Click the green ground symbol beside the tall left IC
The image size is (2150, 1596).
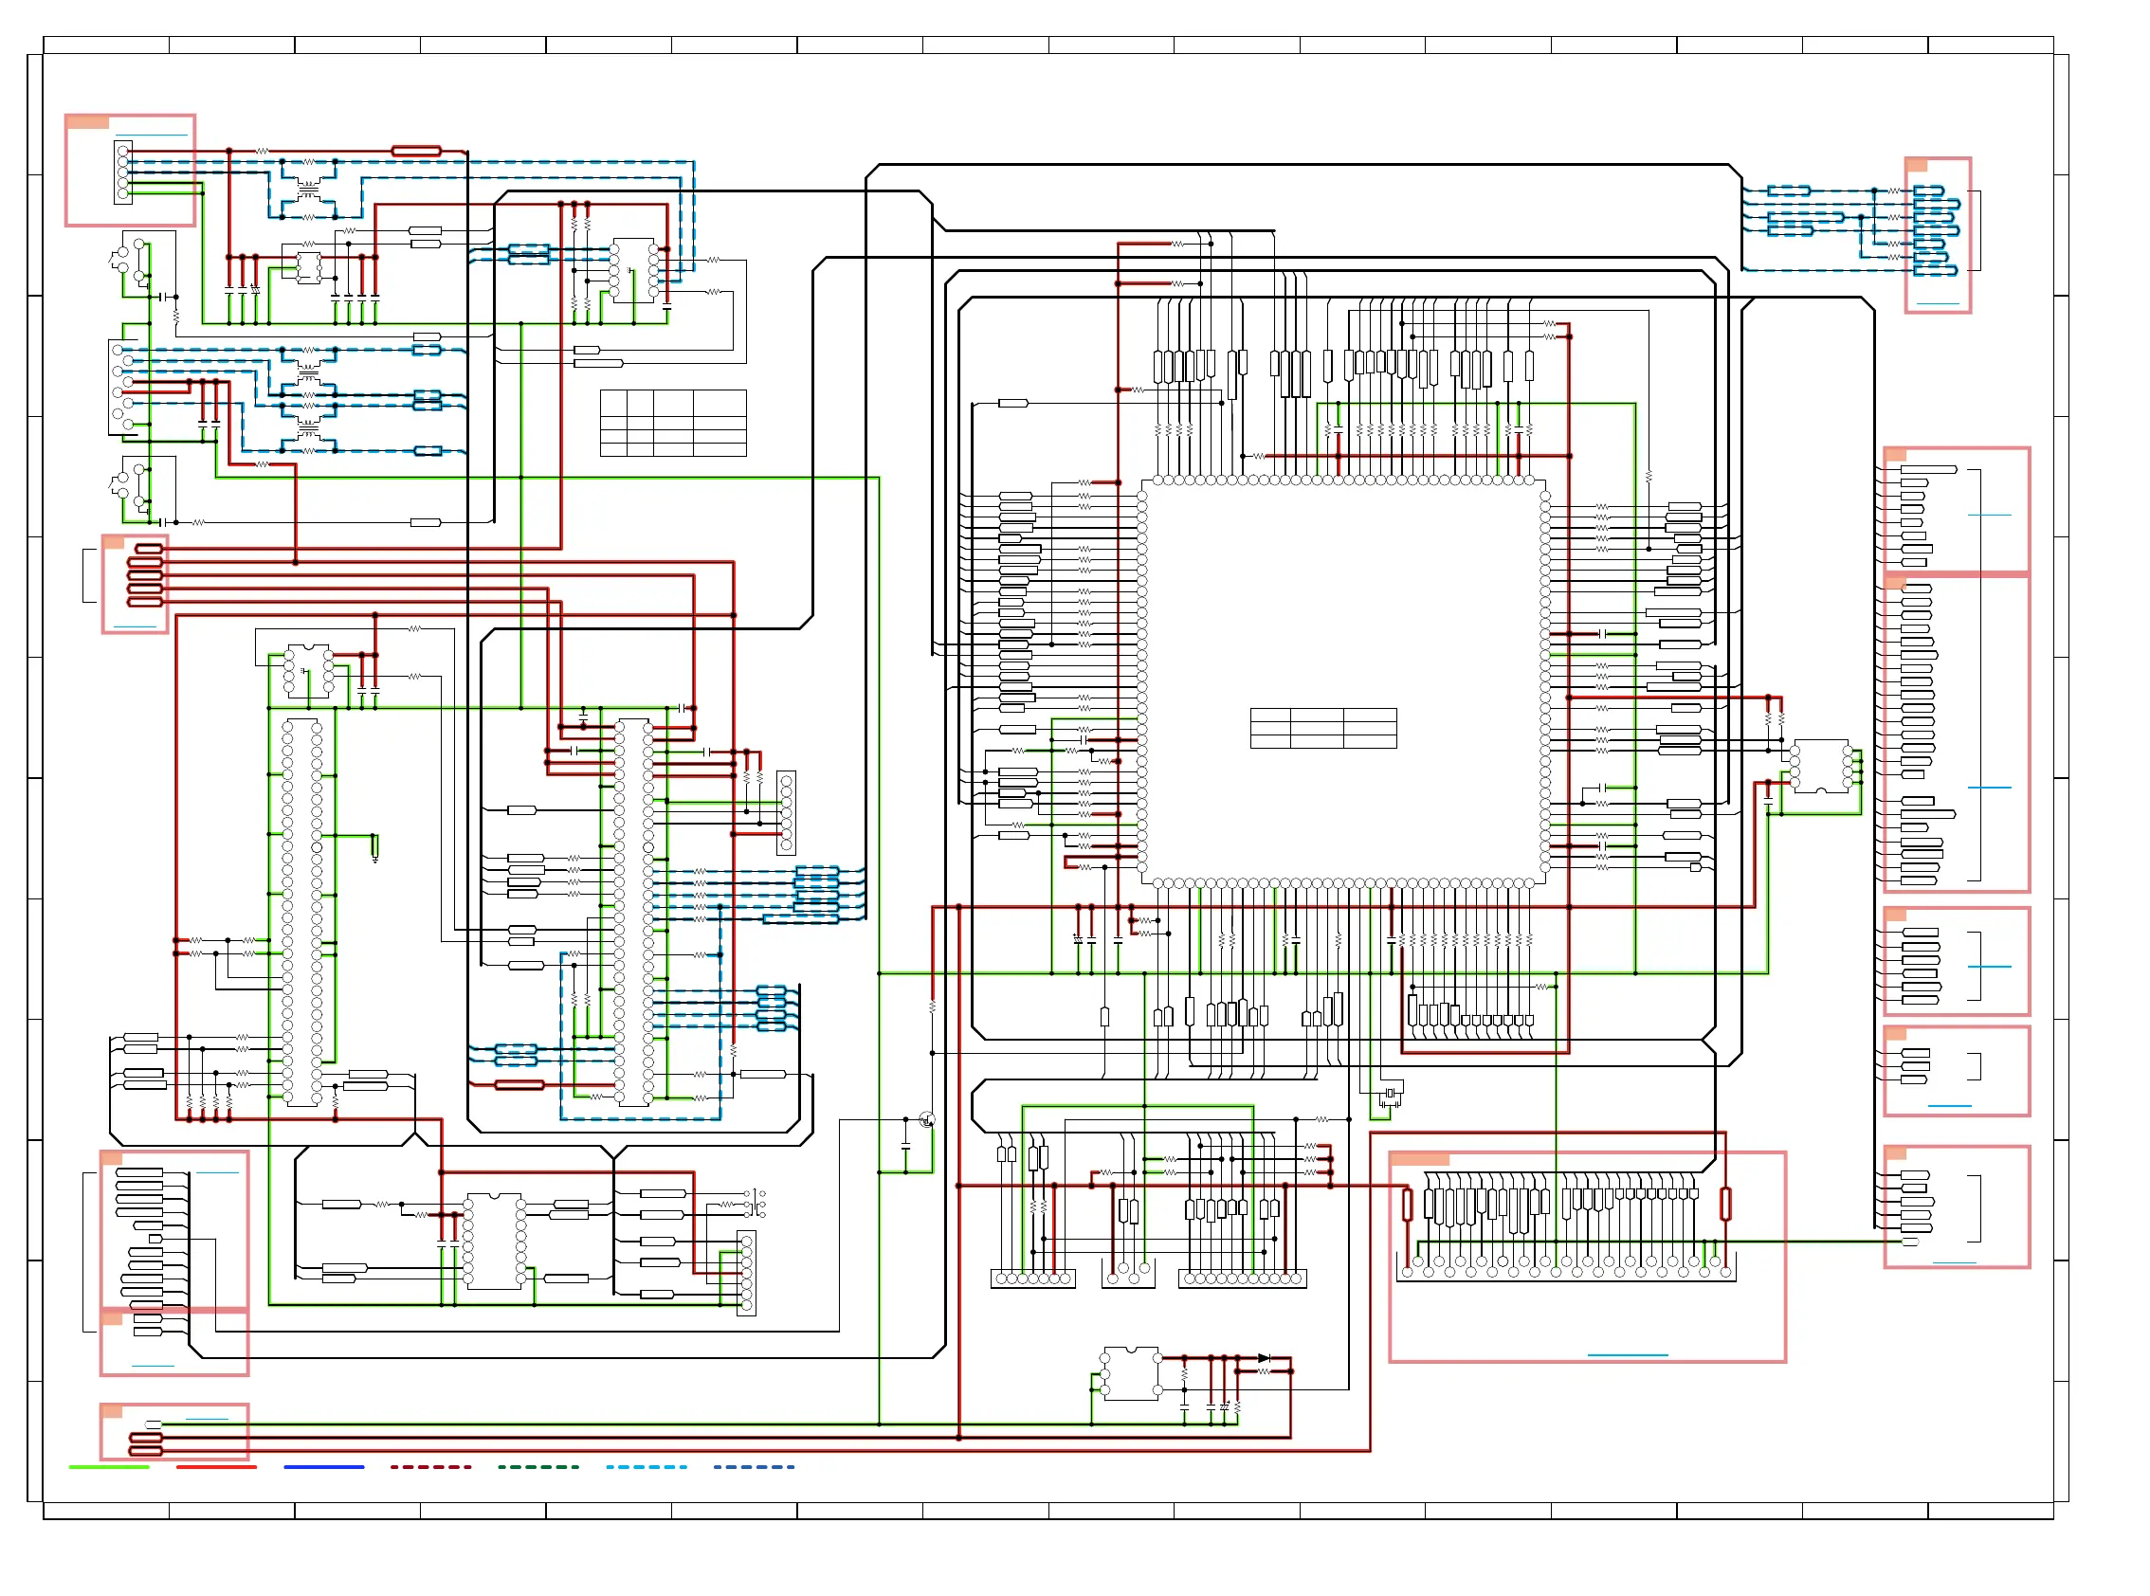374,848
